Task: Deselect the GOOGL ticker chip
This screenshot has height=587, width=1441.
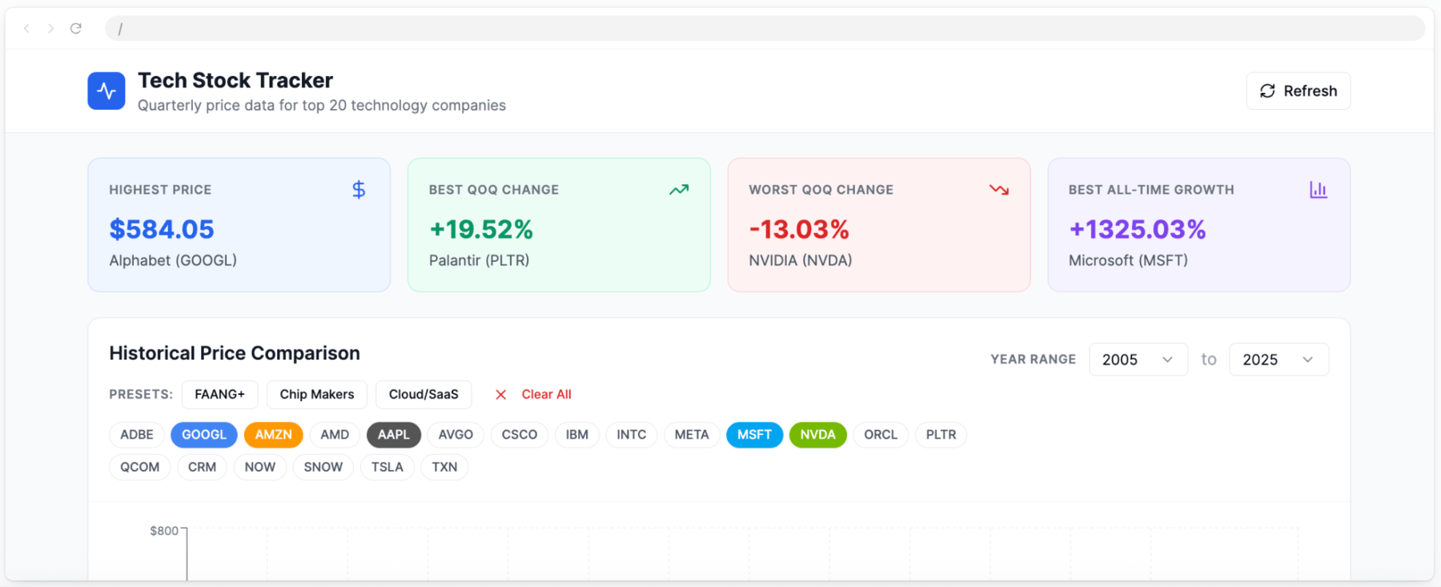Action: click(x=203, y=435)
